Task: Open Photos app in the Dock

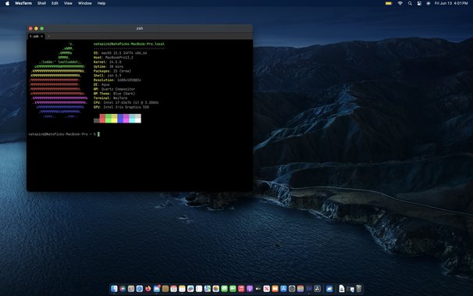Action: tap(216, 289)
